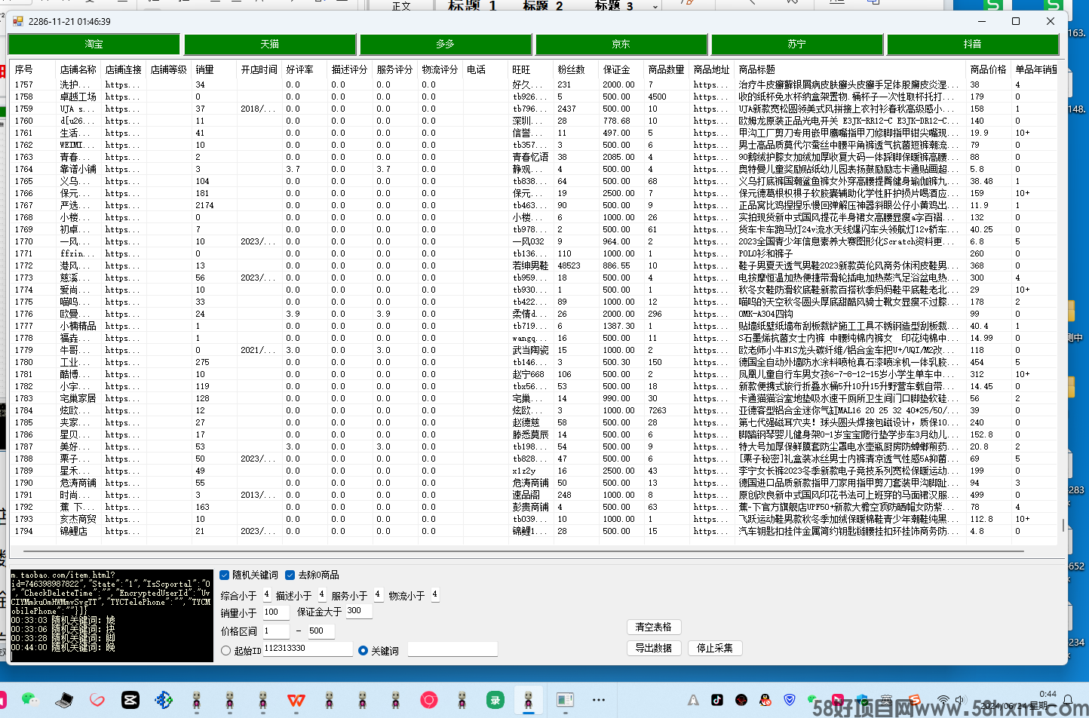Open the volume speaker tray icon
The height and width of the screenshot is (718, 1089).
[960, 700]
